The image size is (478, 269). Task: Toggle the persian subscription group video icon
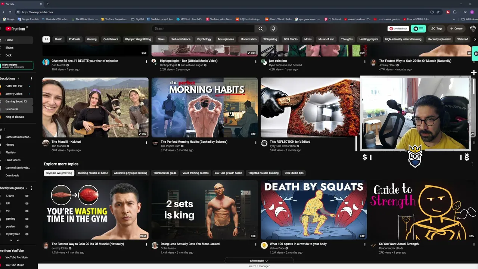[27, 226]
